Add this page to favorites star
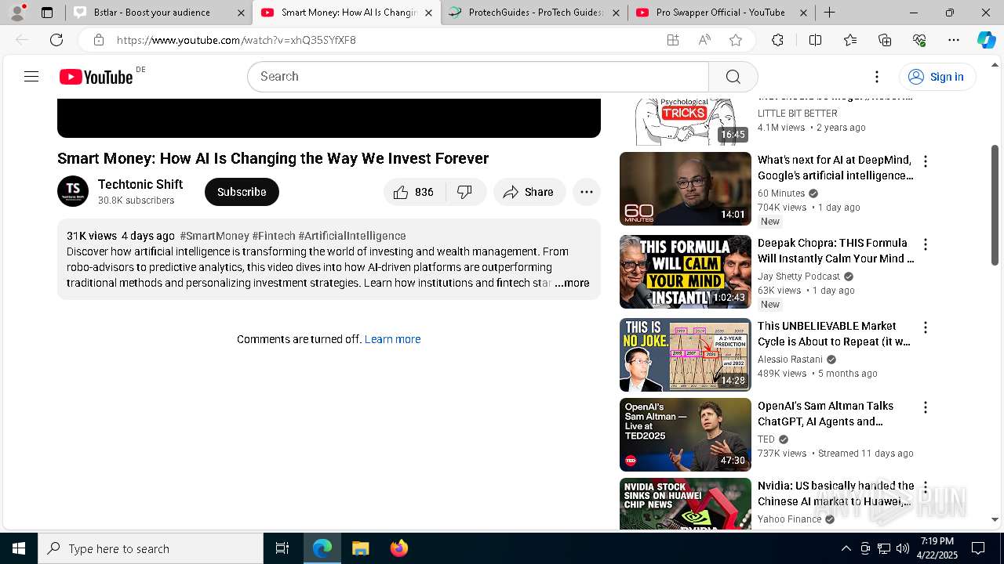 pyautogui.click(x=735, y=40)
